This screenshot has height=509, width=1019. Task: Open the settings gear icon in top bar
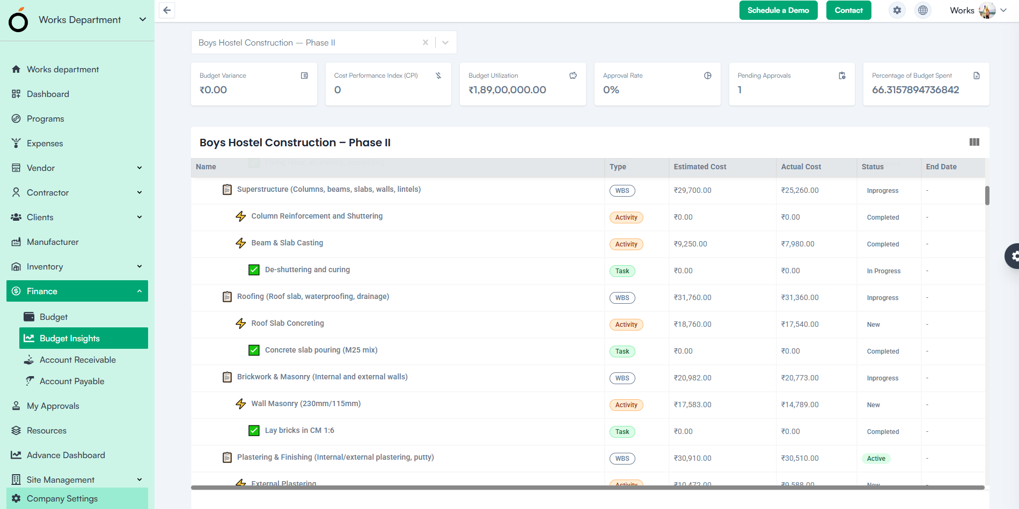click(897, 10)
